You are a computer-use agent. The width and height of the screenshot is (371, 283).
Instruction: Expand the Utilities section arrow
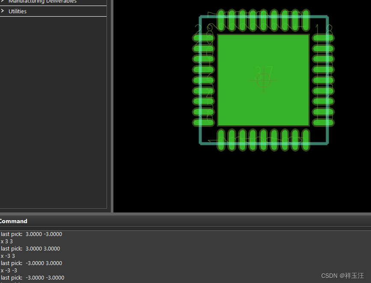click(3, 11)
